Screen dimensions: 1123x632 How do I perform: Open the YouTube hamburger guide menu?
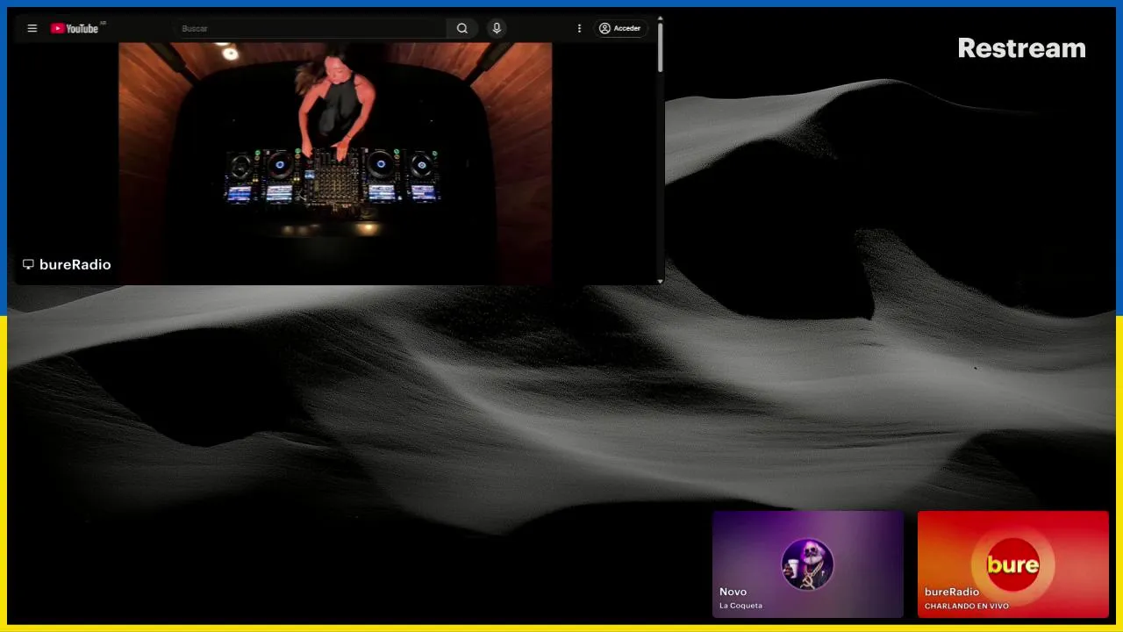click(x=32, y=28)
